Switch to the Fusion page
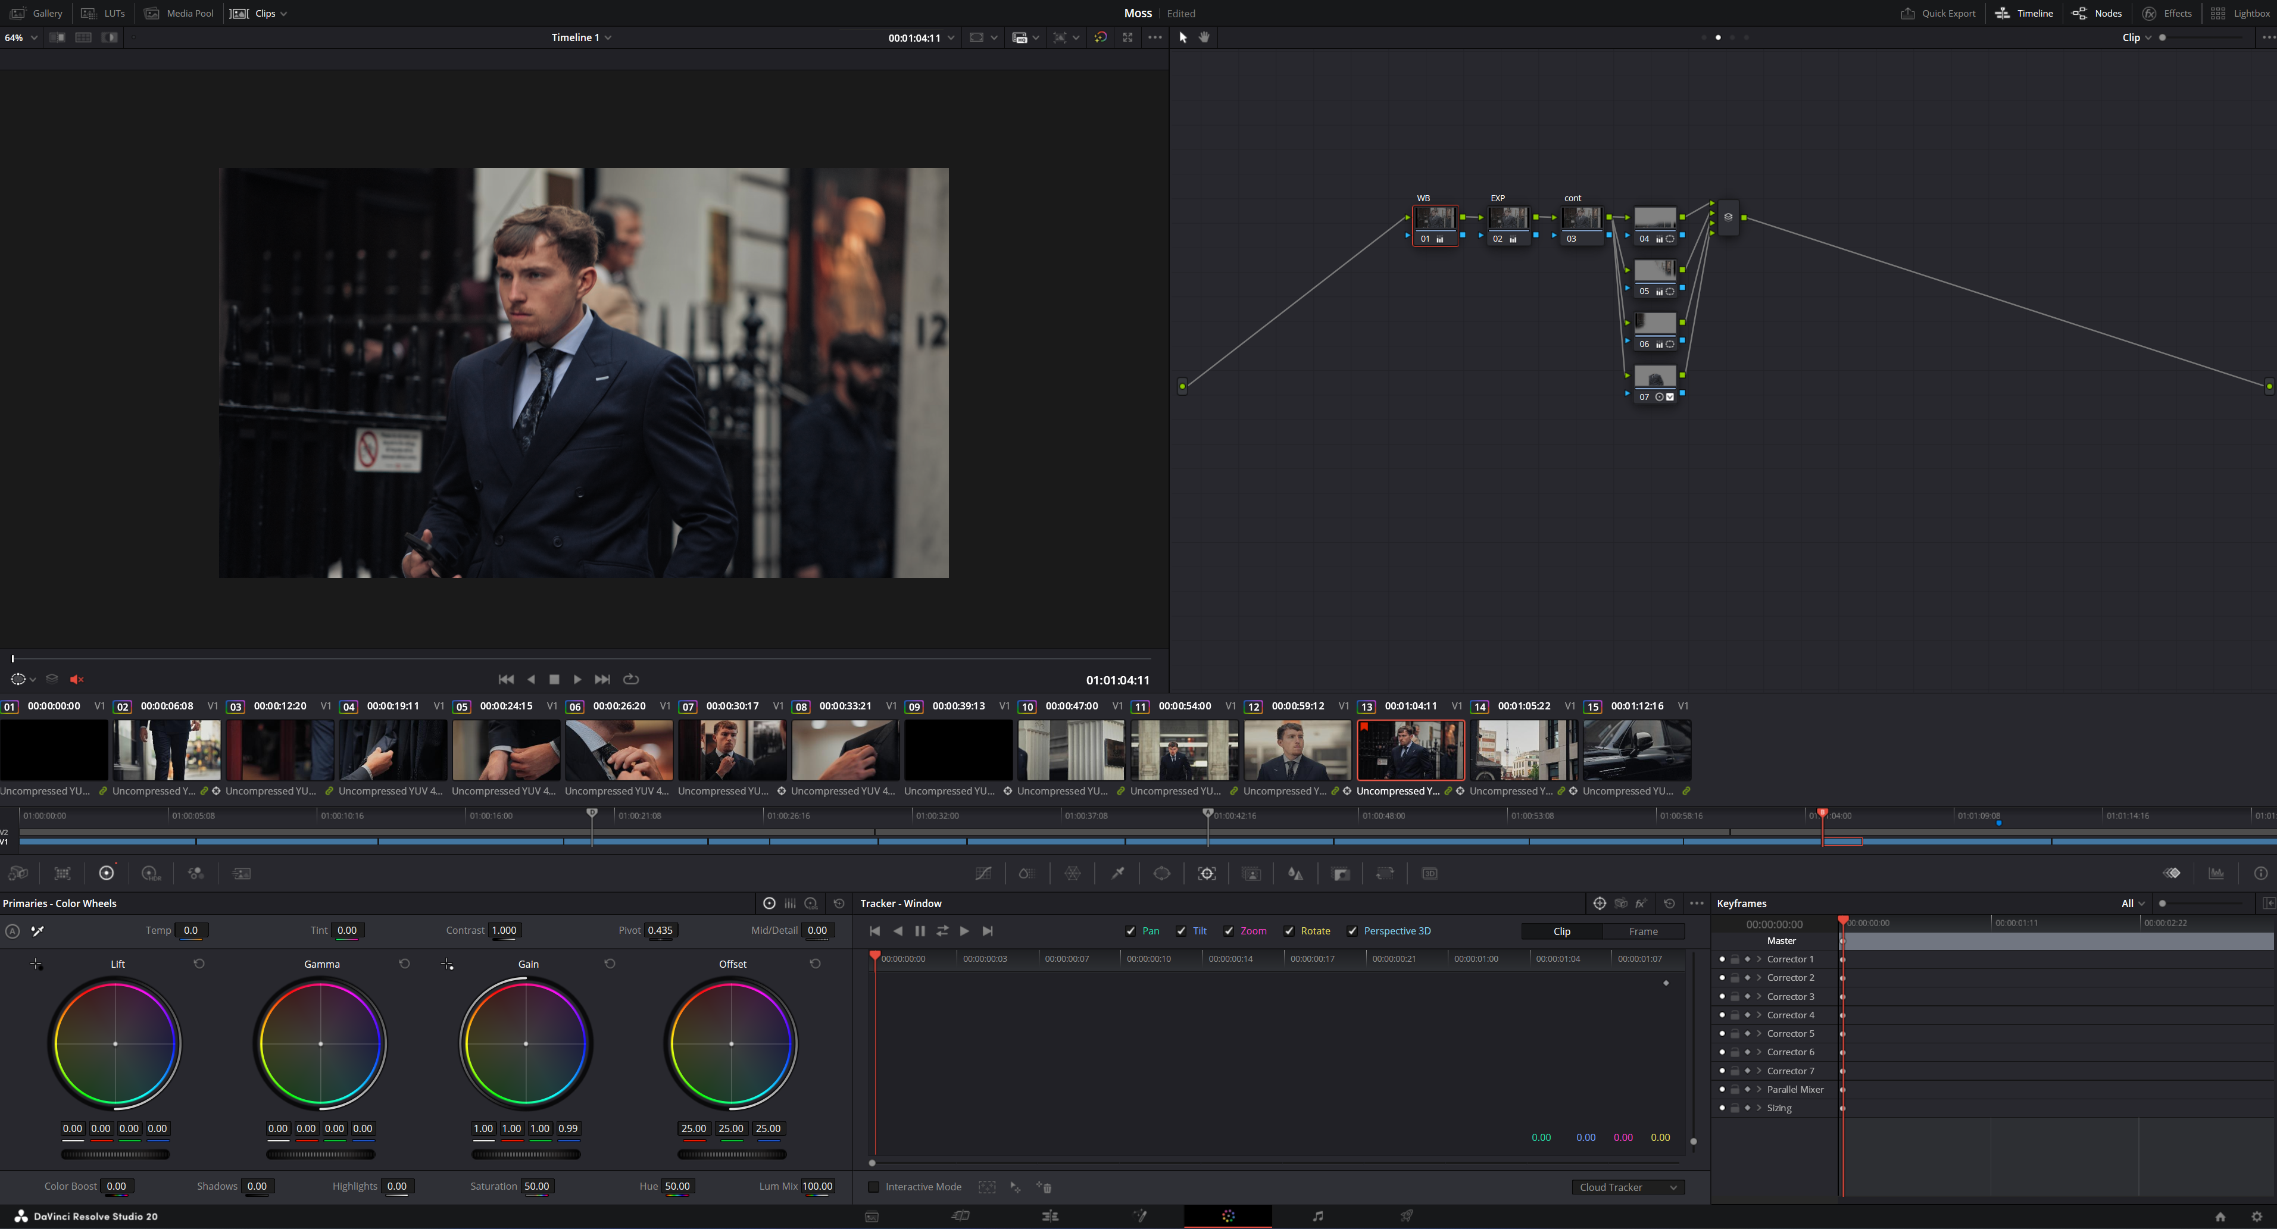The height and width of the screenshot is (1229, 2277). [1140, 1216]
